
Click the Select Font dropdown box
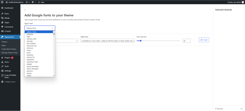(40, 28)
